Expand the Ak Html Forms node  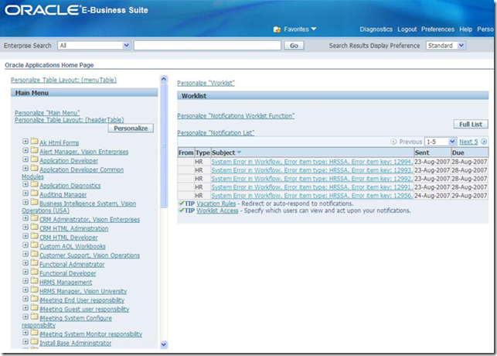tap(26, 142)
